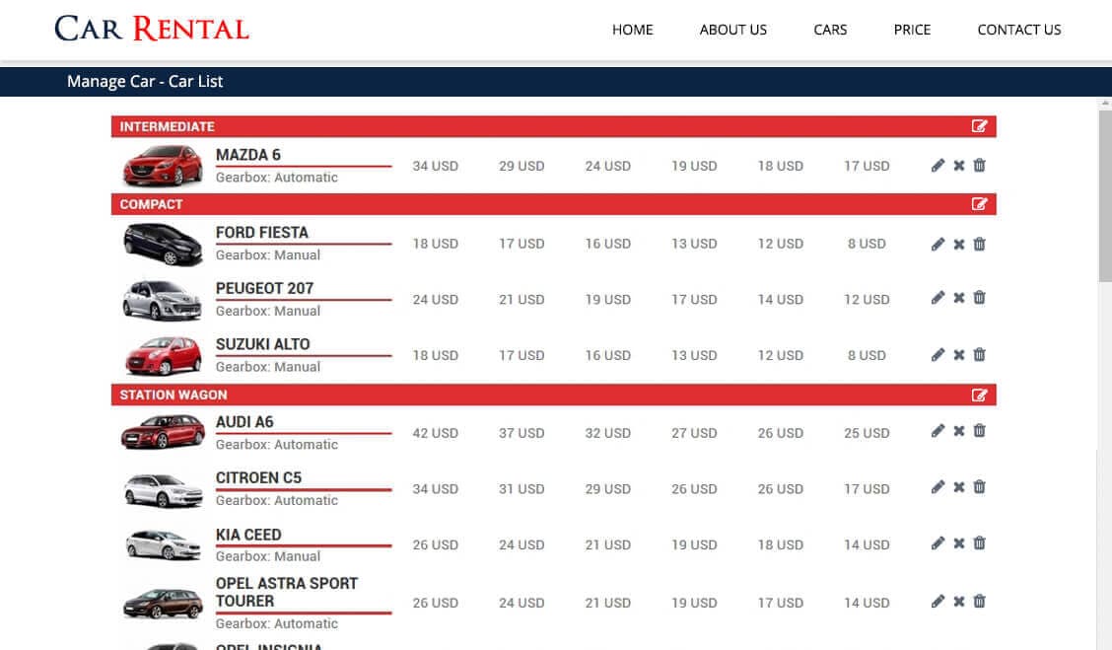Click the X icon for Peugeot 207
The width and height of the screenshot is (1112, 650).
958,299
